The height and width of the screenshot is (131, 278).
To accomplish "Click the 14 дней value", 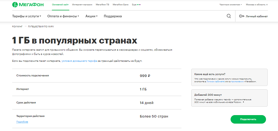I will [x=147, y=103].
